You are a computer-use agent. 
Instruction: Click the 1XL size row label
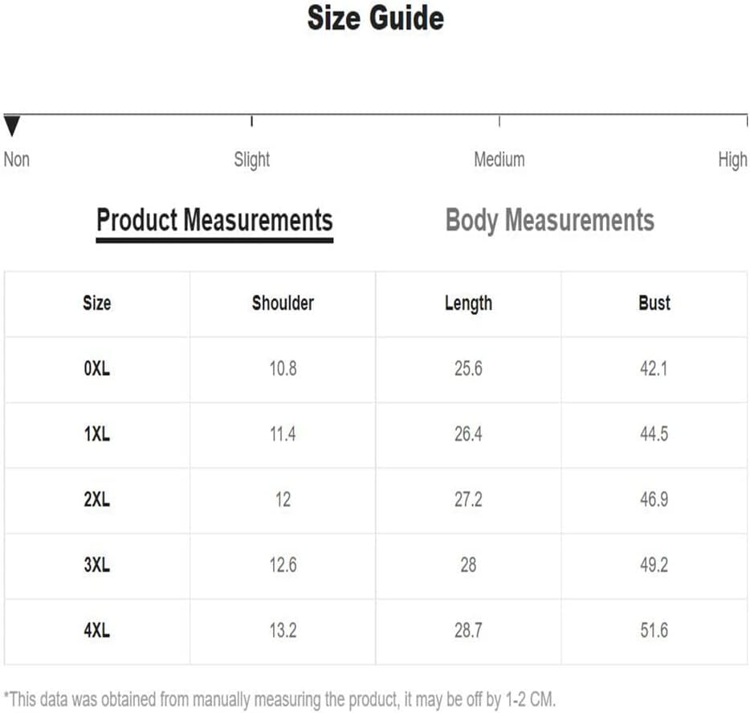96,434
